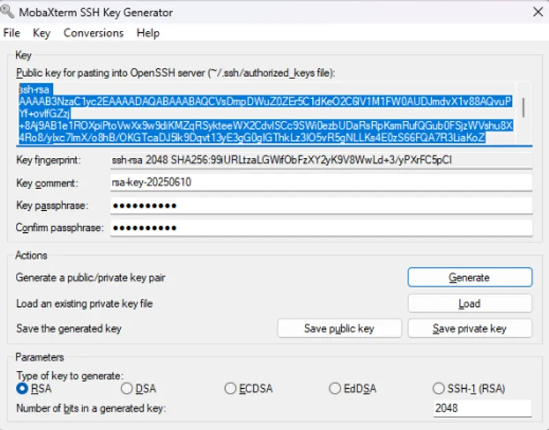Generate a new key pair
The width and height of the screenshot is (549, 430).
pyautogui.click(x=469, y=277)
